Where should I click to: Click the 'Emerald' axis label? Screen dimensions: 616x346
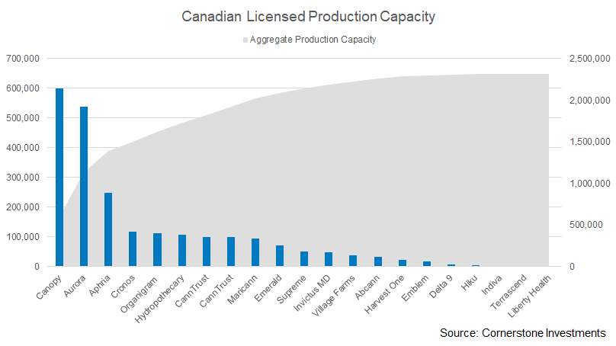[x=268, y=288]
